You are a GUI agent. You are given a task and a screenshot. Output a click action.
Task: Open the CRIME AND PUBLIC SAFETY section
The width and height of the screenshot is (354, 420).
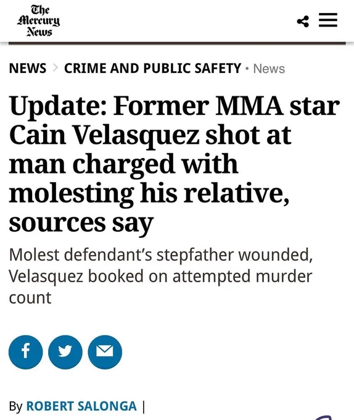(x=153, y=68)
